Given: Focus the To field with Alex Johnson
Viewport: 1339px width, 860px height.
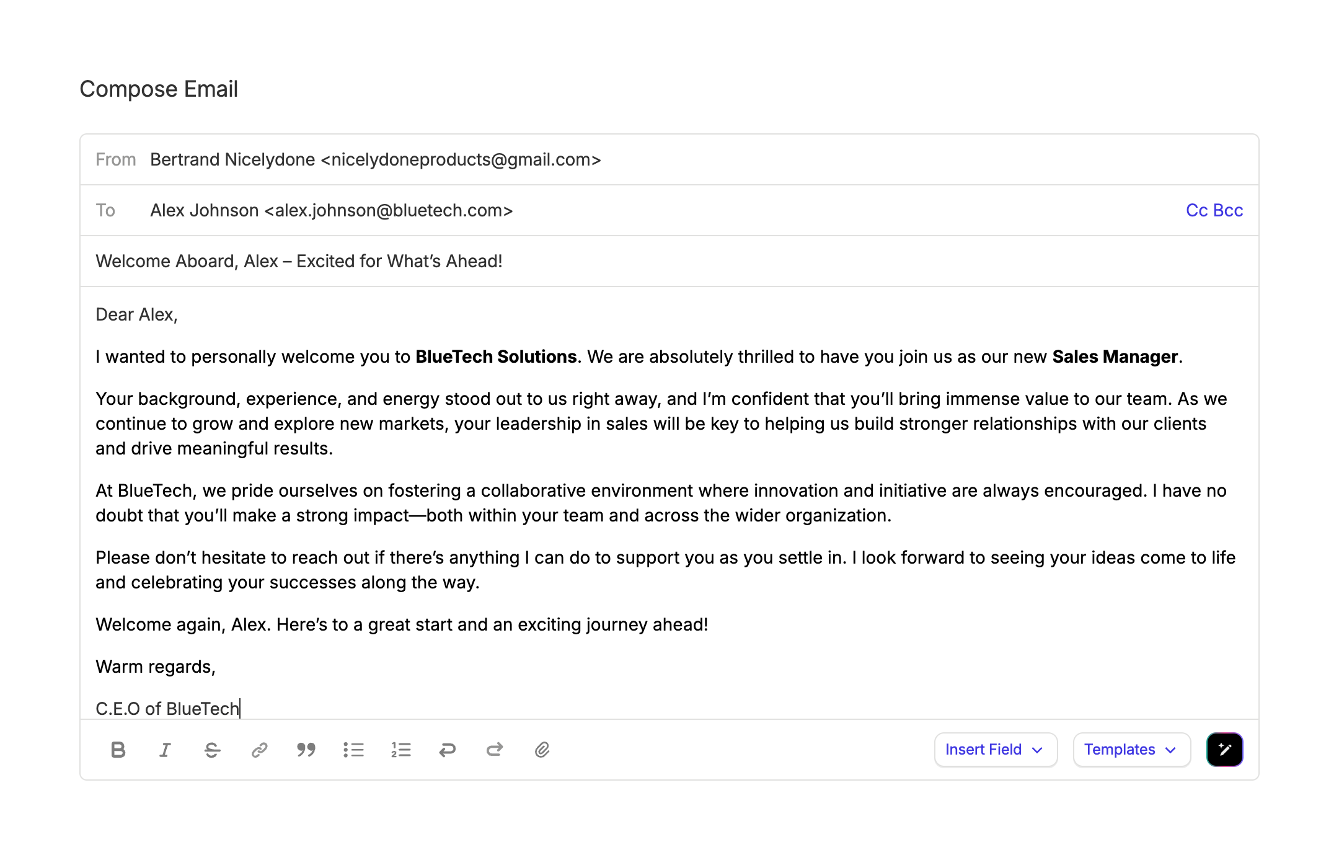Looking at the screenshot, I should (332, 211).
